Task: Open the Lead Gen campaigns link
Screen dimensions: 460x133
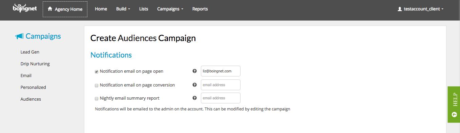Action: 30,52
